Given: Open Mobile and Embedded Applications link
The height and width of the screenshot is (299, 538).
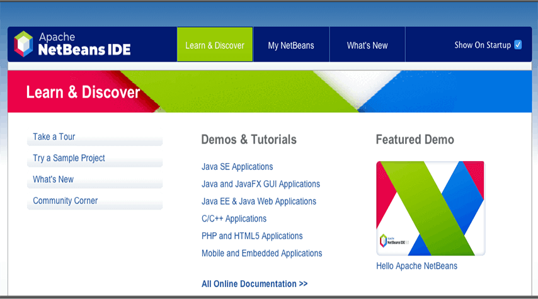Looking at the screenshot, I should (262, 254).
